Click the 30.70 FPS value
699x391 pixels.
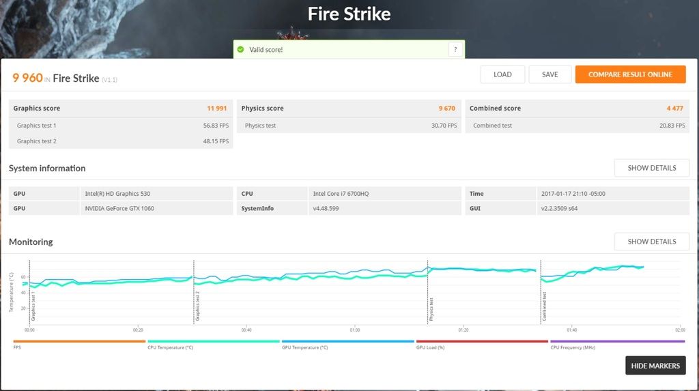(x=444, y=126)
